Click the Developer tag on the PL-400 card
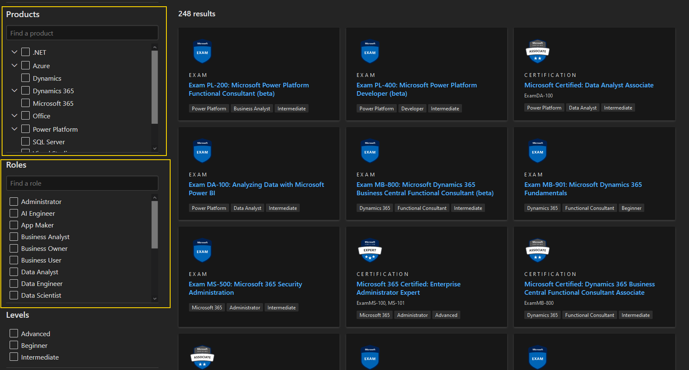Screen dimensions: 689x370 pos(412,109)
